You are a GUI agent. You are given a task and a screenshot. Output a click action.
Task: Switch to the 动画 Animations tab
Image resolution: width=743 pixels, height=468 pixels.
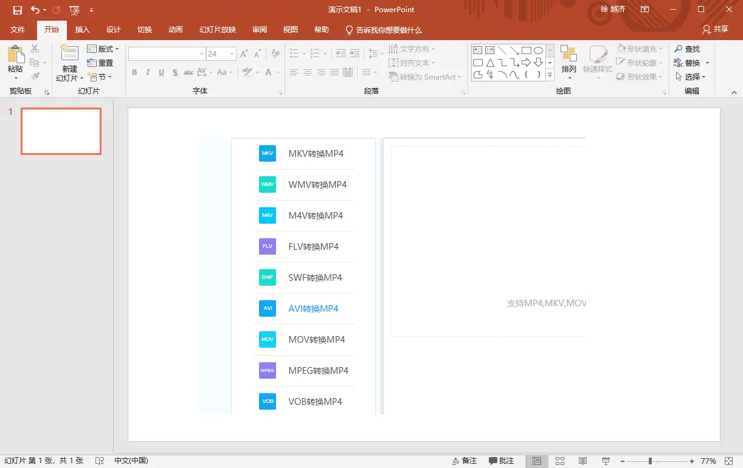[175, 30]
